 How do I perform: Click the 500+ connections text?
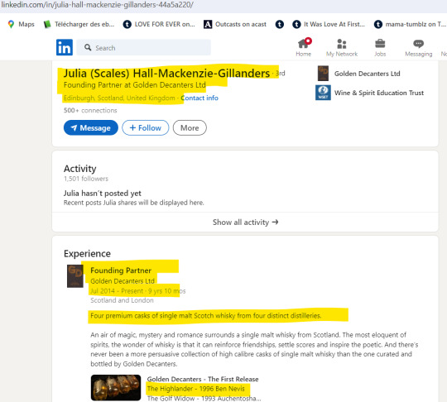click(90, 110)
